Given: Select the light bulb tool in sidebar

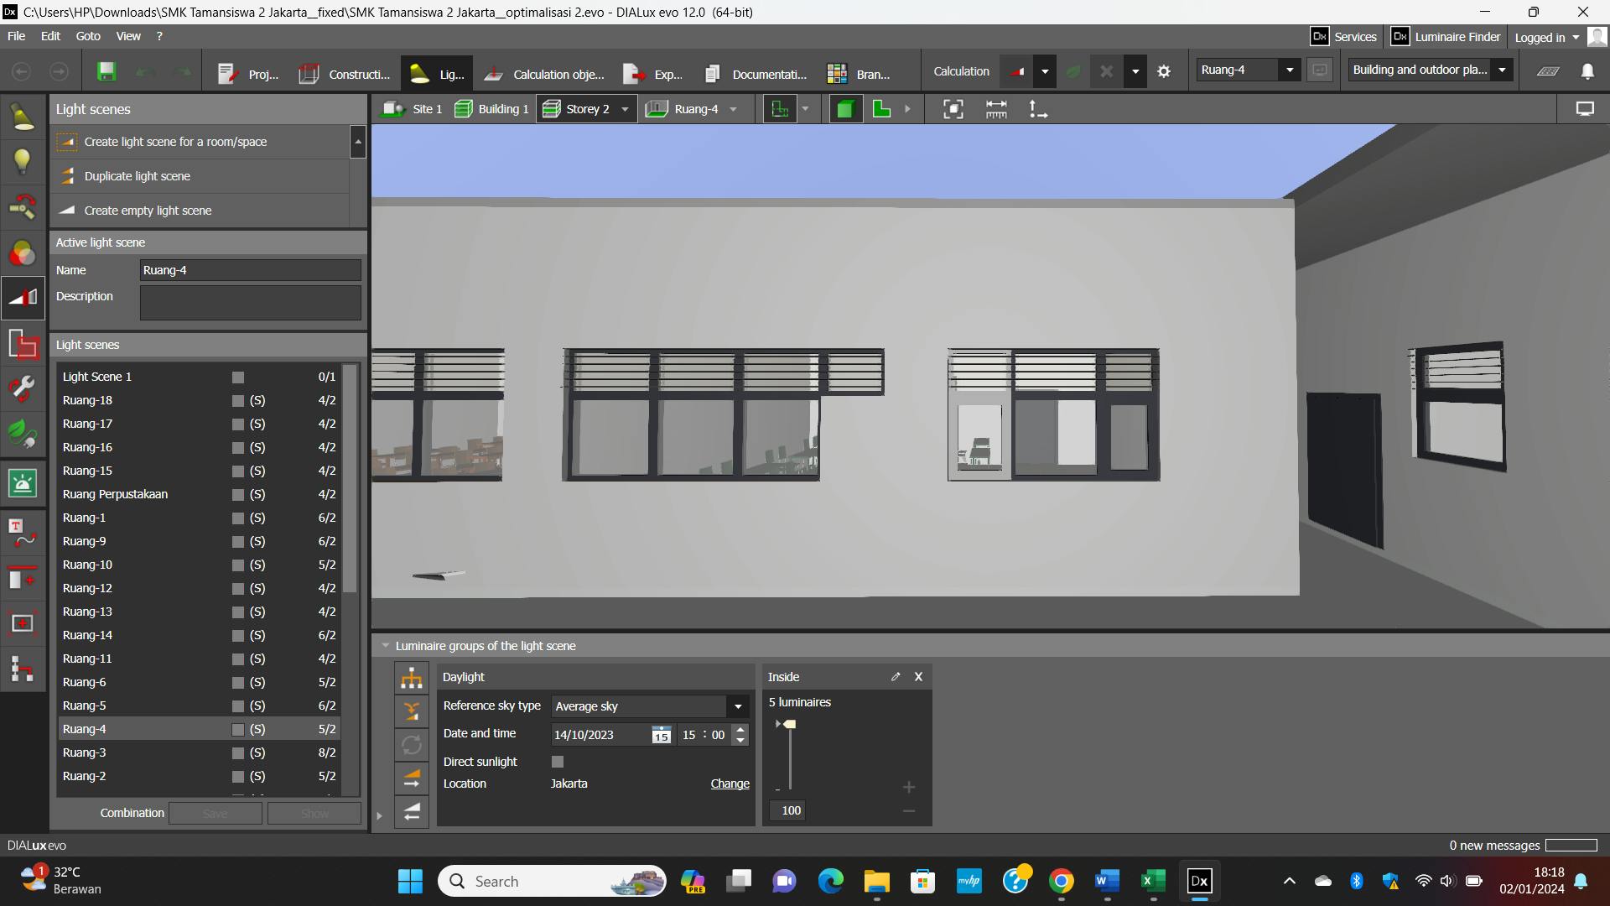Looking at the screenshot, I should pos(23,160).
